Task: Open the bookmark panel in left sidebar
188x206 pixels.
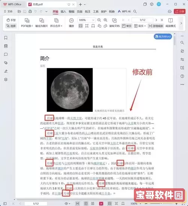Action: pos(6,38)
